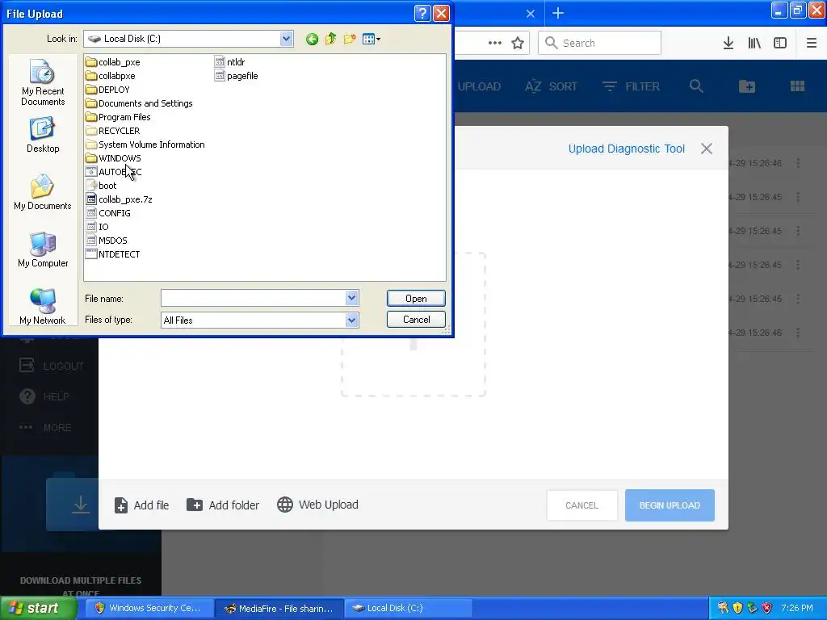The height and width of the screenshot is (620, 827).
Task: Click MediaFire search magnifier icon
Action: 696,86
